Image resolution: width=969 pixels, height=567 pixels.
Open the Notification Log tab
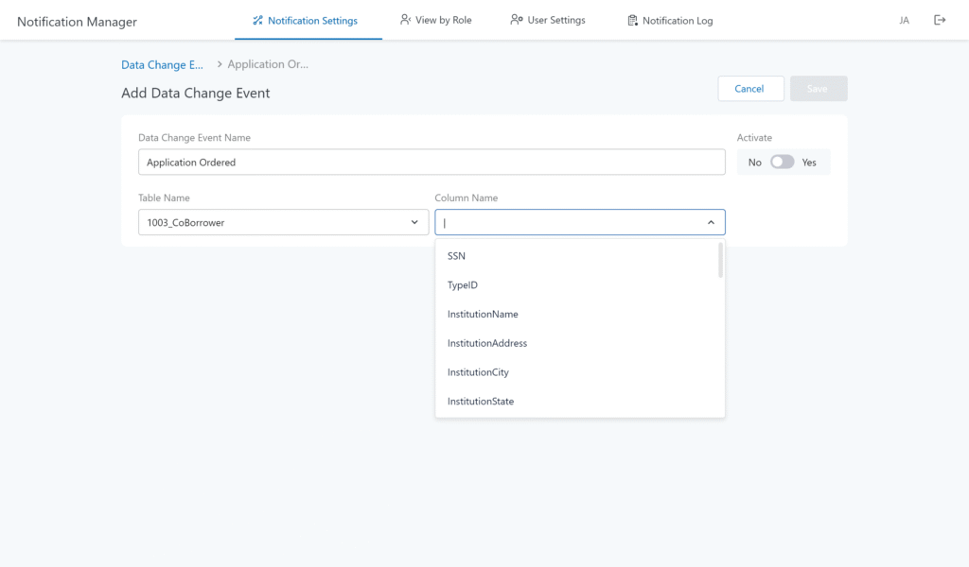tap(677, 21)
